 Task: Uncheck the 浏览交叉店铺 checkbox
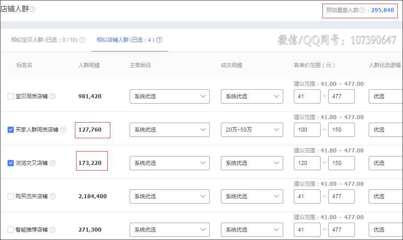11,163
